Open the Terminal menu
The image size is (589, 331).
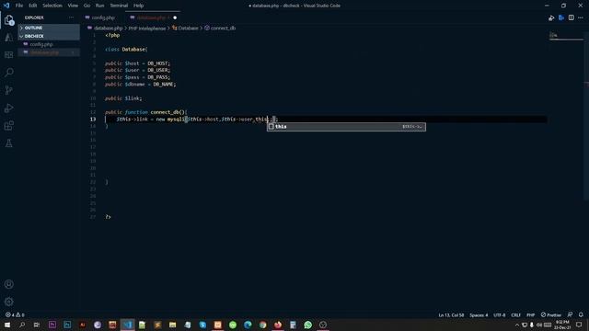[x=119, y=6]
